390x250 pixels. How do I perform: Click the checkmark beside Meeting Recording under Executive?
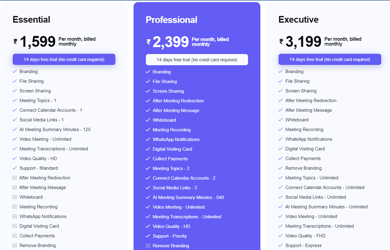click(280, 130)
